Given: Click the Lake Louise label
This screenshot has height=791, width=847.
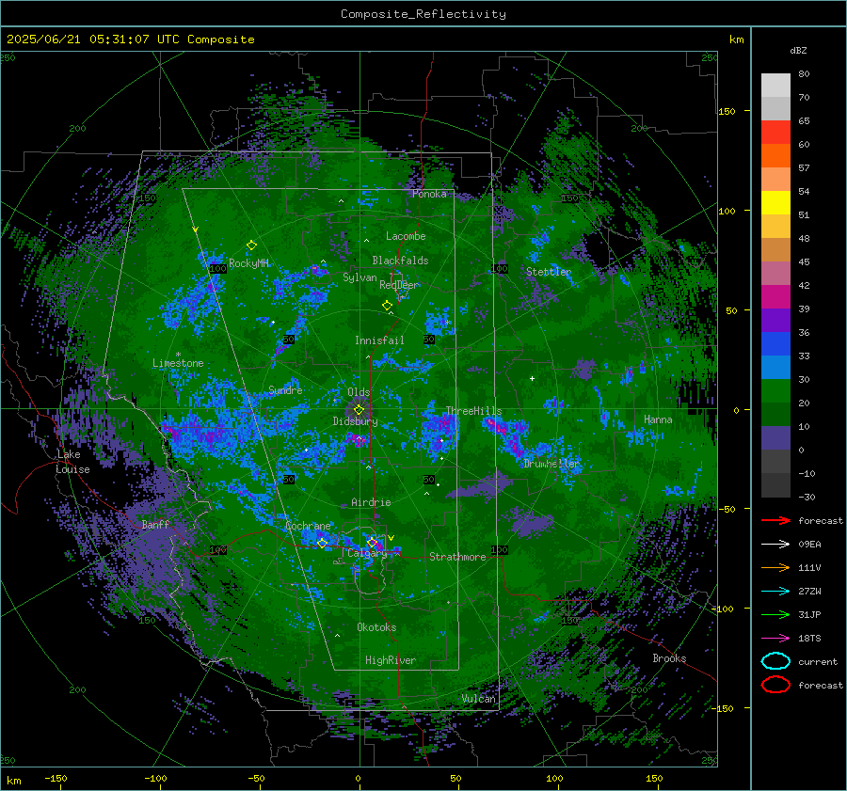Looking at the screenshot, I should (72, 462).
